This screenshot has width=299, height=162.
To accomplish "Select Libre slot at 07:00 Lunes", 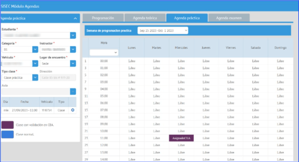I will 132,110.
